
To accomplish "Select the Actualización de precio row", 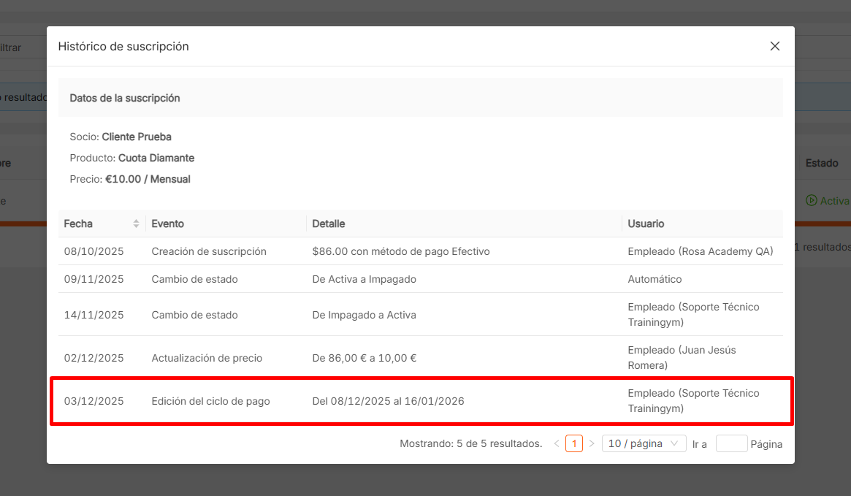I will (207, 358).
